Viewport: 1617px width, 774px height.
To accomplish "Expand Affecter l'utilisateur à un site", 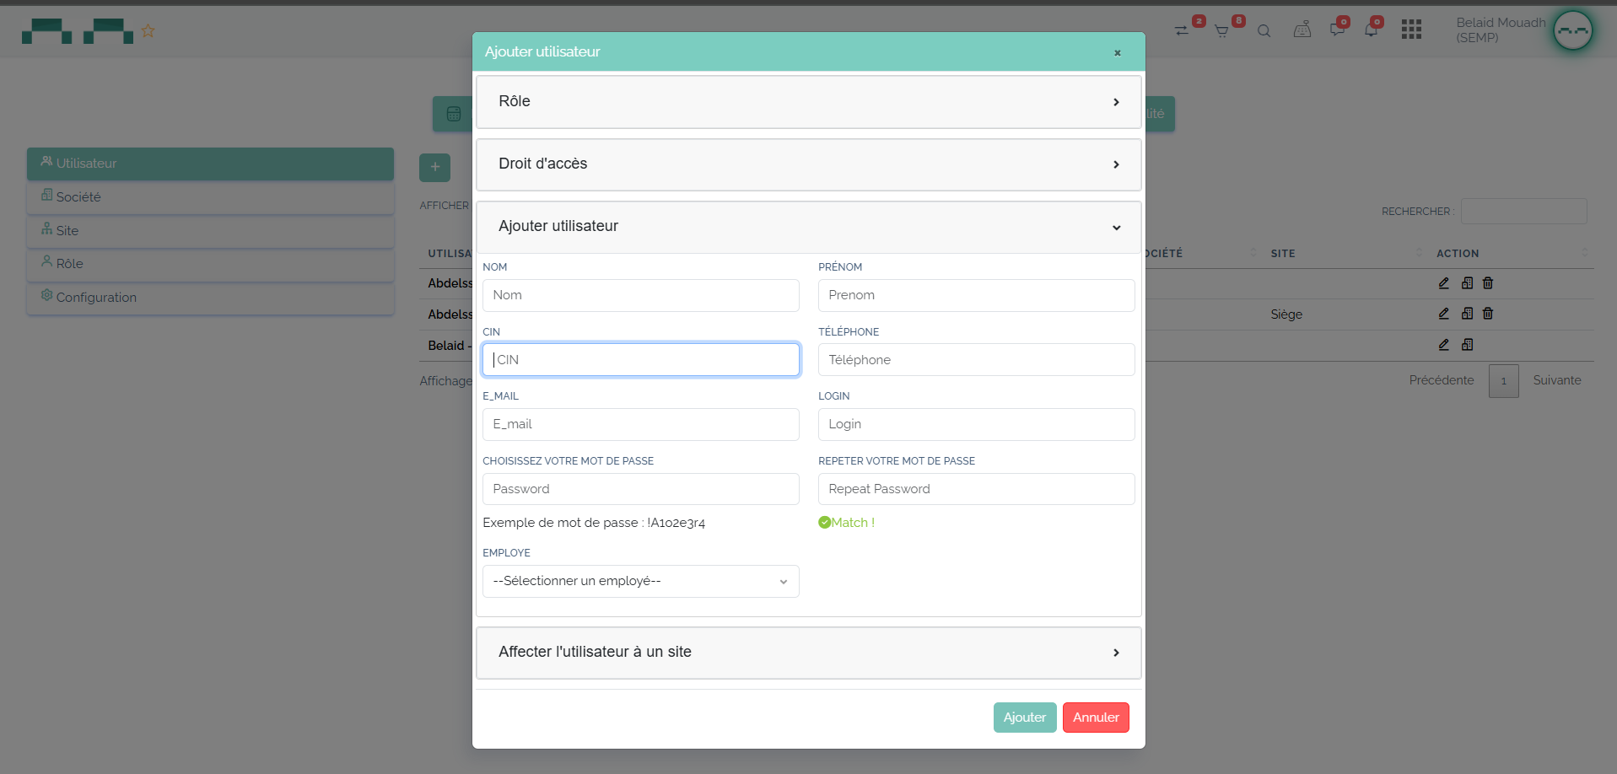I will pos(808,653).
